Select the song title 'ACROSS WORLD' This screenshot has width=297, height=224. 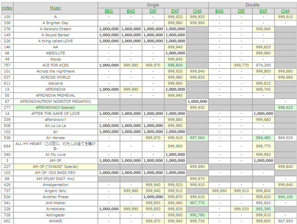56,78
